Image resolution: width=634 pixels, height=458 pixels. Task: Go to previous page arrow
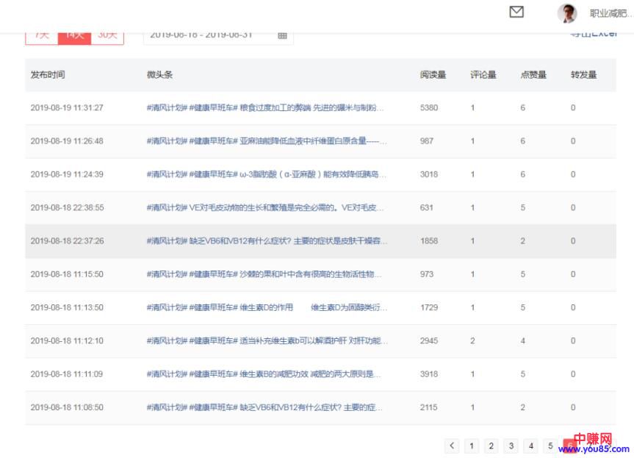pos(452,446)
